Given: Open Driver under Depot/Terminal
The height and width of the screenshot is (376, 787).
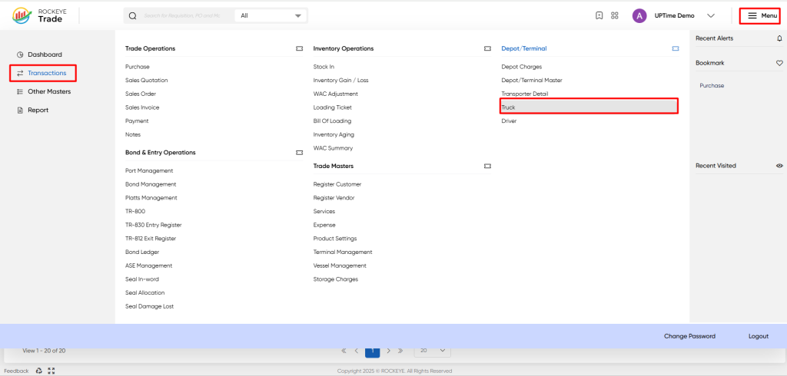Looking at the screenshot, I should point(509,120).
